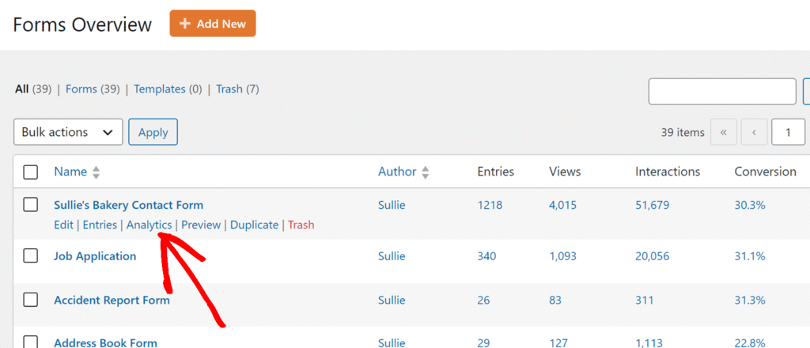Open the Job Application form
This screenshot has height=348, width=810.
[95, 256]
